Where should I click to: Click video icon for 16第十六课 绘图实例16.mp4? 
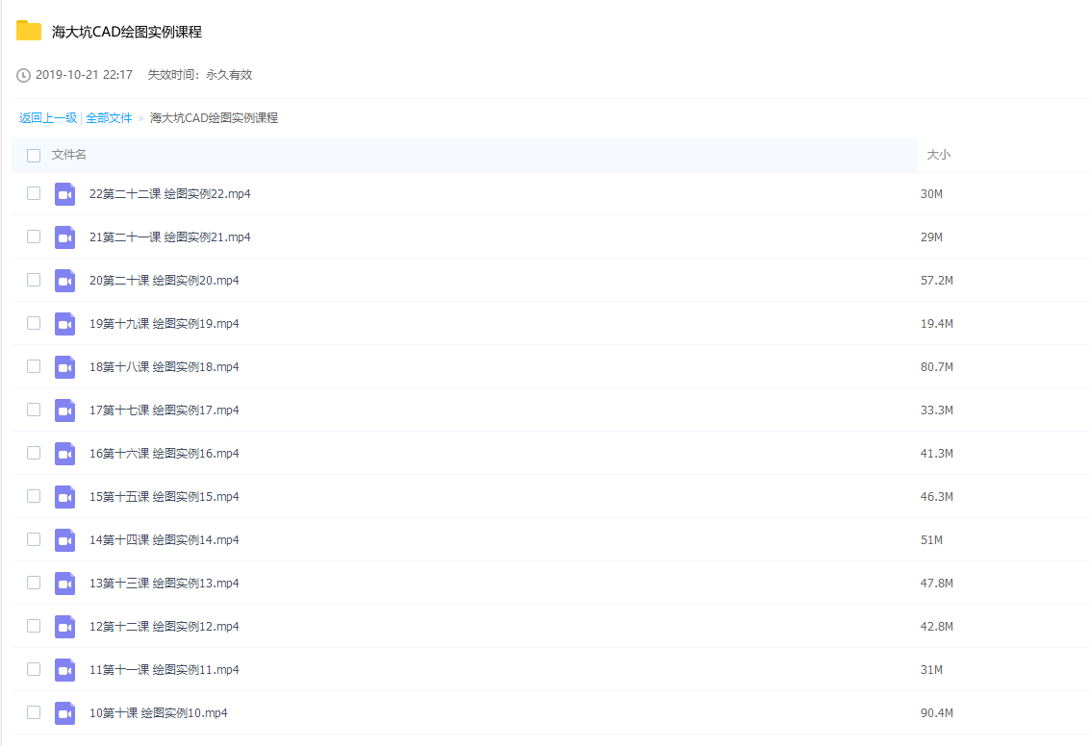click(64, 453)
